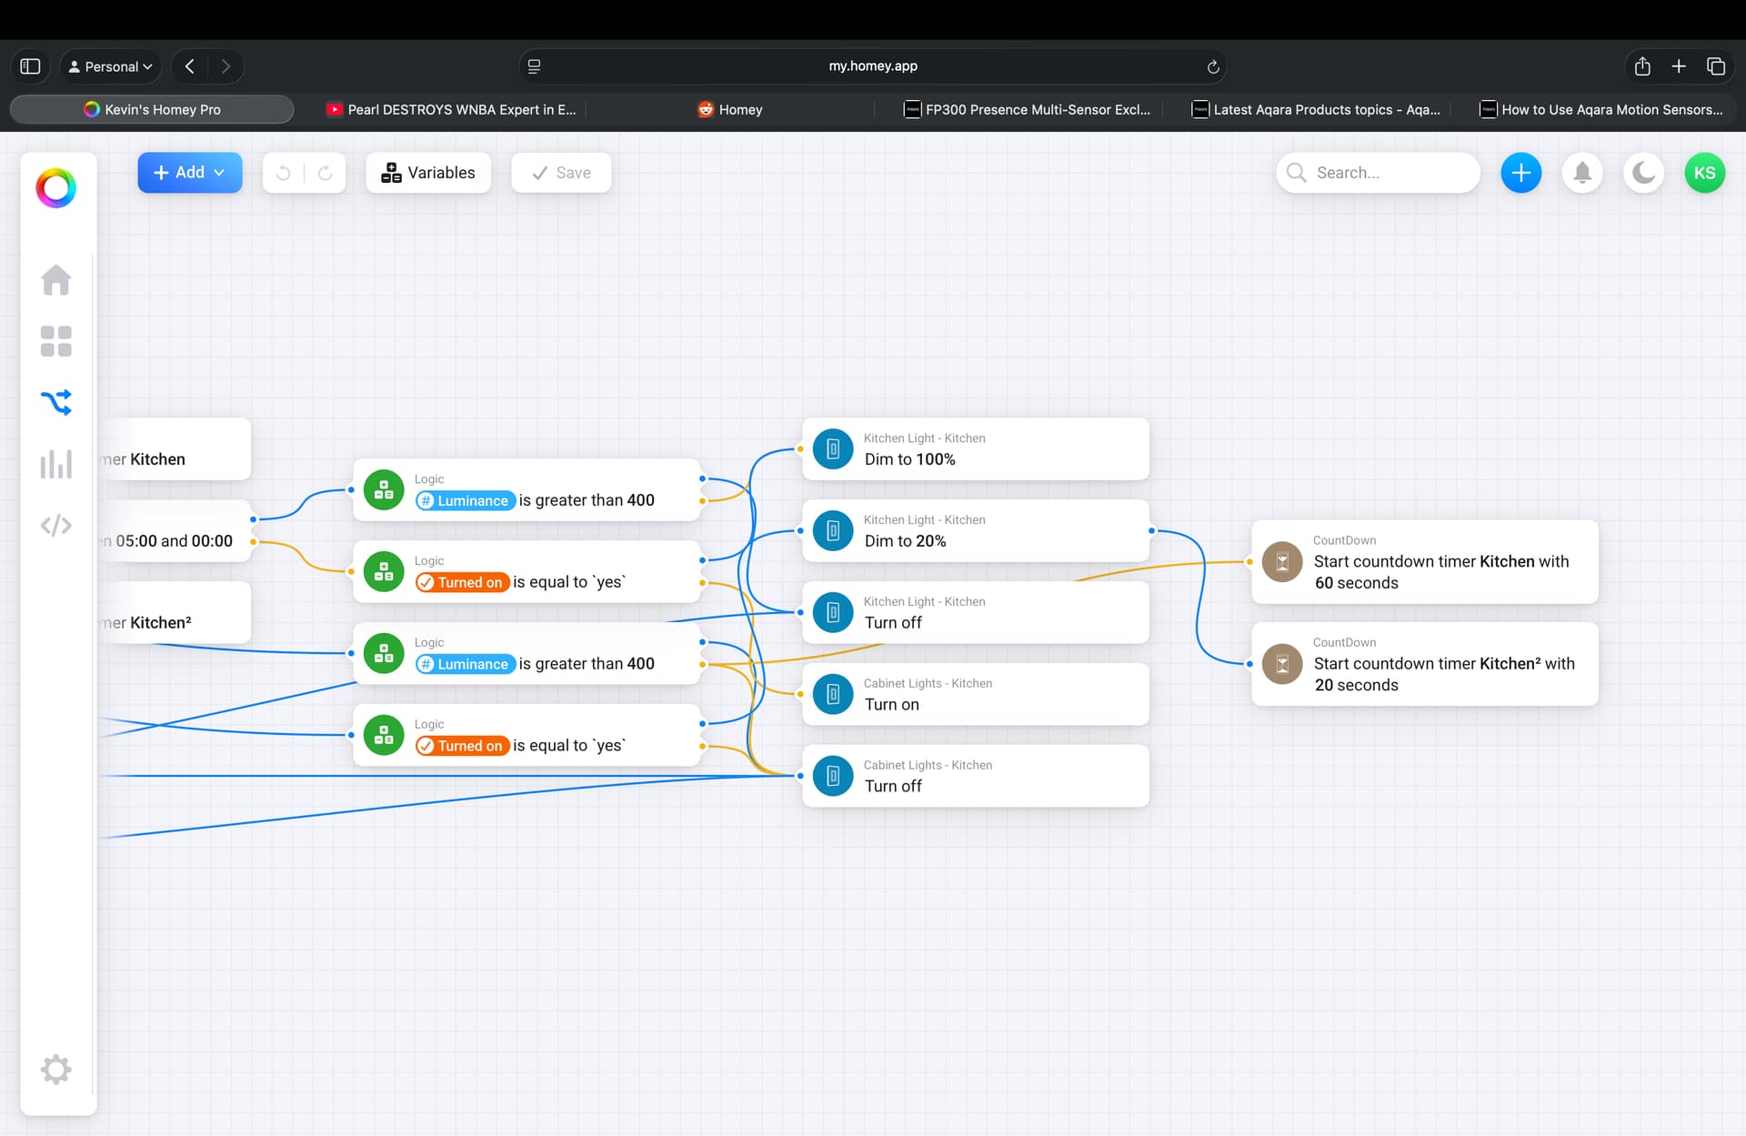1746x1136 pixels.
Task: Open the Script code icon in sidebar
Action: point(55,525)
